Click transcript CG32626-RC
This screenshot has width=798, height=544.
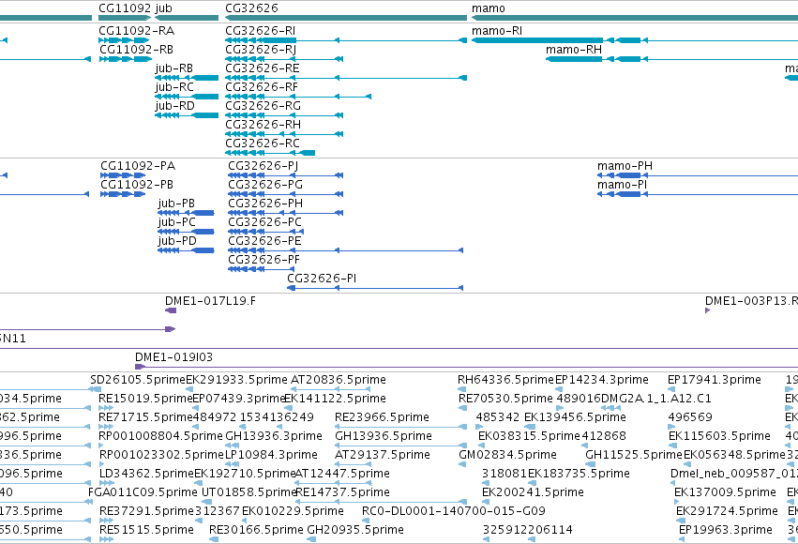pyautogui.click(x=263, y=144)
